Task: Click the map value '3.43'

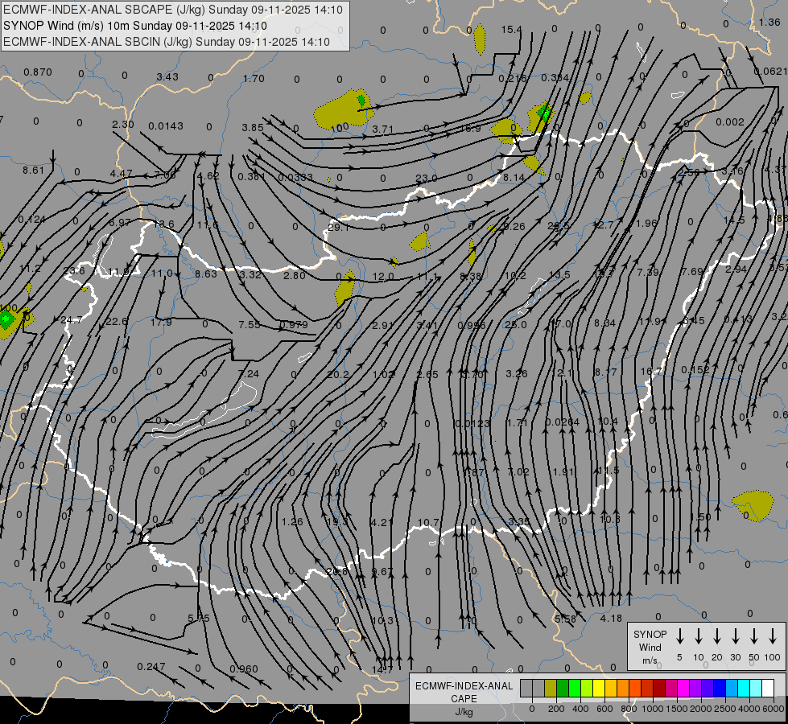Action: (x=167, y=77)
